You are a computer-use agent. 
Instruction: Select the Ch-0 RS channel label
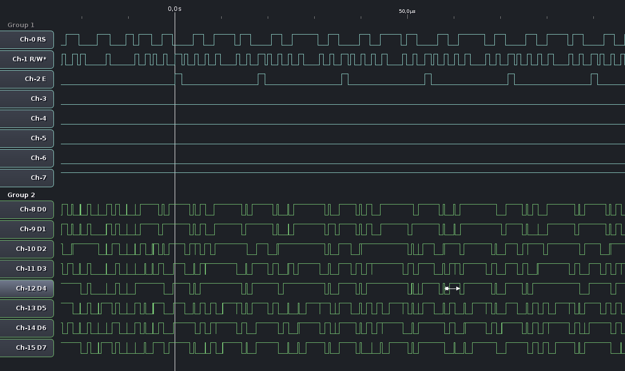tap(27, 40)
